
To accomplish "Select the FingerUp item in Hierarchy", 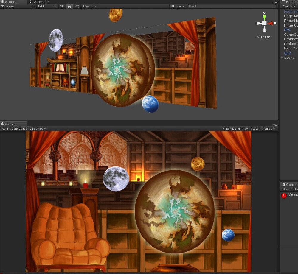I will pyautogui.click(x=291, y=25).
